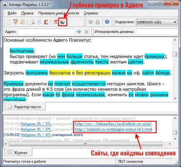Open settings gear icon
Viewport: 181px width, 167px height.
[90, 22]
